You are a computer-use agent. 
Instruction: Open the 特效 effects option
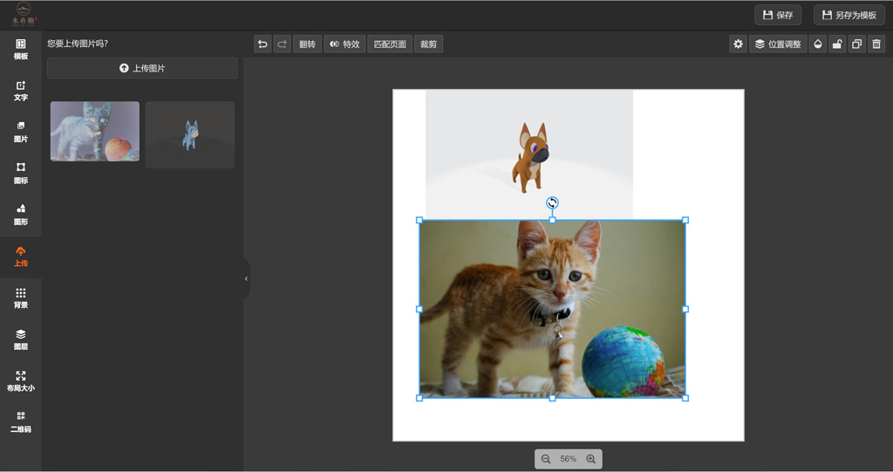click(344, 44)
